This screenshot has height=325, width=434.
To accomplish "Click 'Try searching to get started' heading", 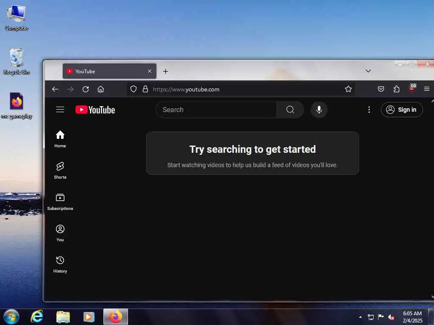I will [x=253, y=149].
